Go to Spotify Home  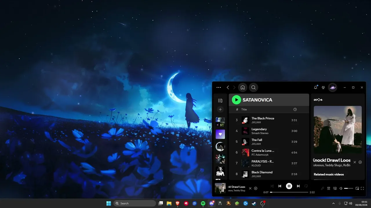243,88
